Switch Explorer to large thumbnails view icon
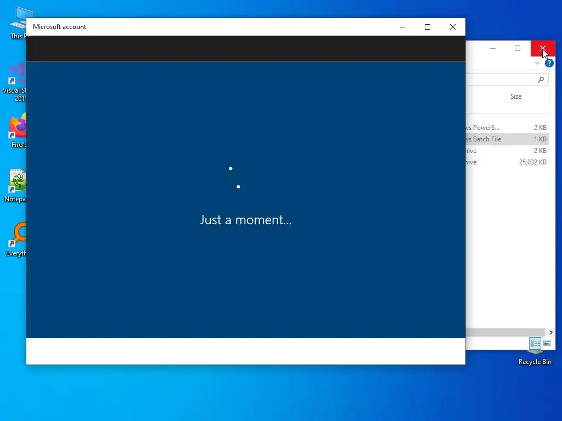The height and width of the screenshot is (421, 562). pos(547,343)
